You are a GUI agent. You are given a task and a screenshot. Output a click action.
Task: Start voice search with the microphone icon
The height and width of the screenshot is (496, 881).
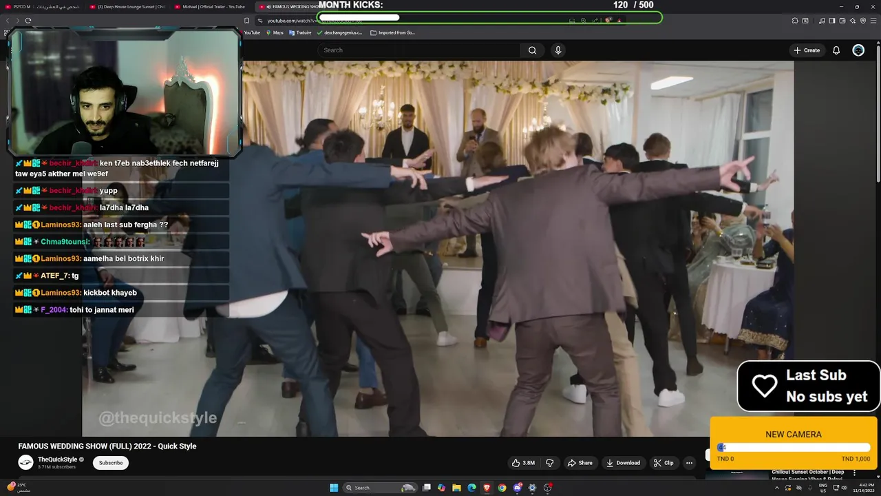tap(558, 50)
